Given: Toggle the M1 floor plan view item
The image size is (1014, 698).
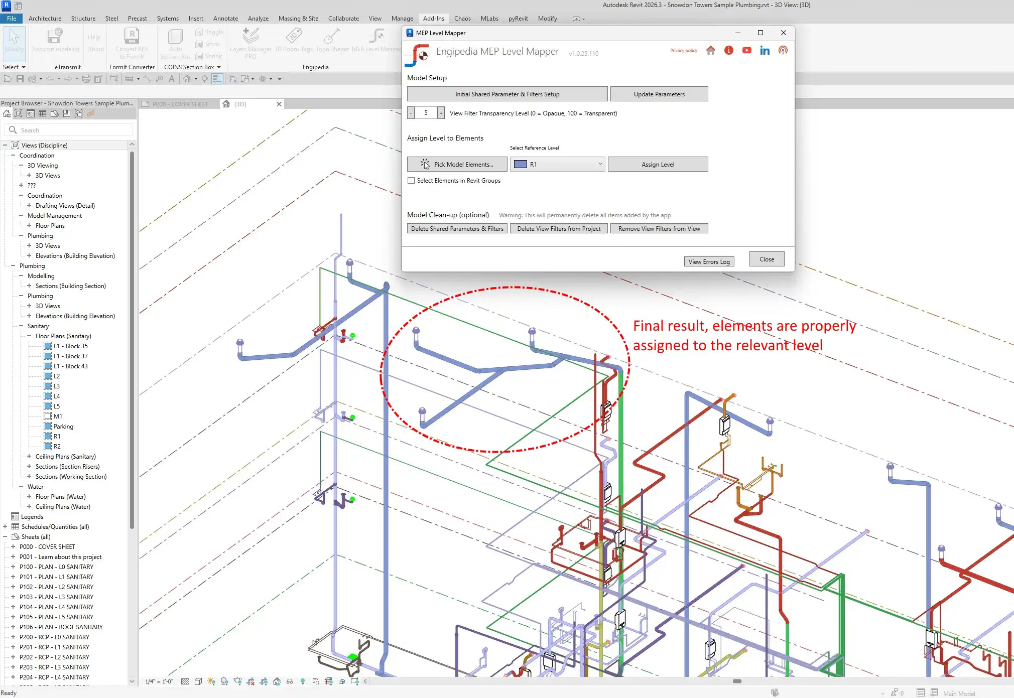Looking at the screenshot, I should 58,416.
